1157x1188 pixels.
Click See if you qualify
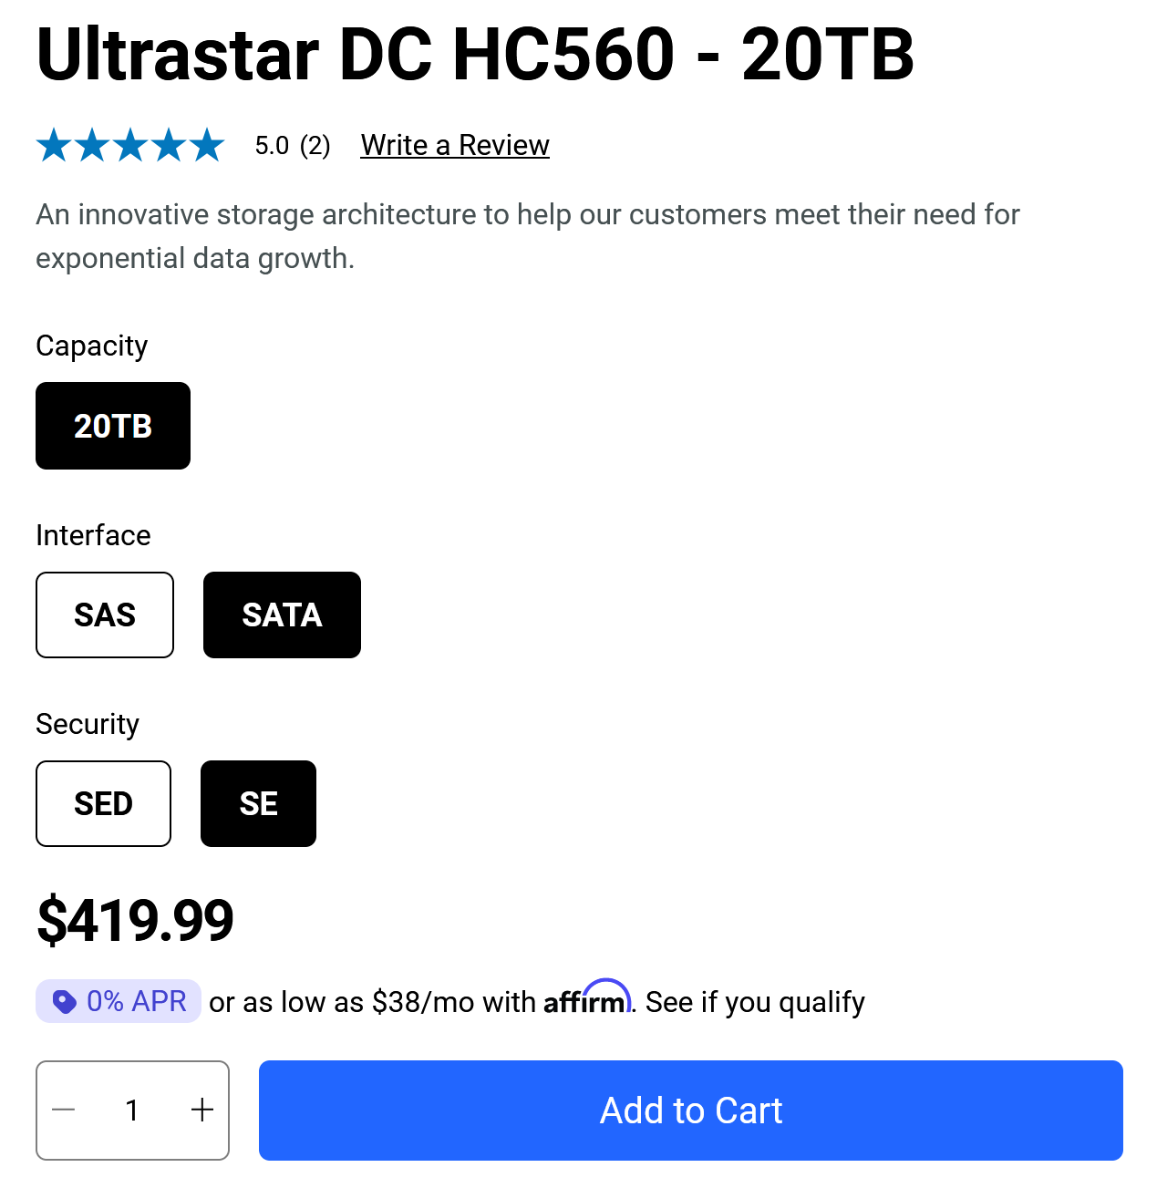[x=755, y=1002]
